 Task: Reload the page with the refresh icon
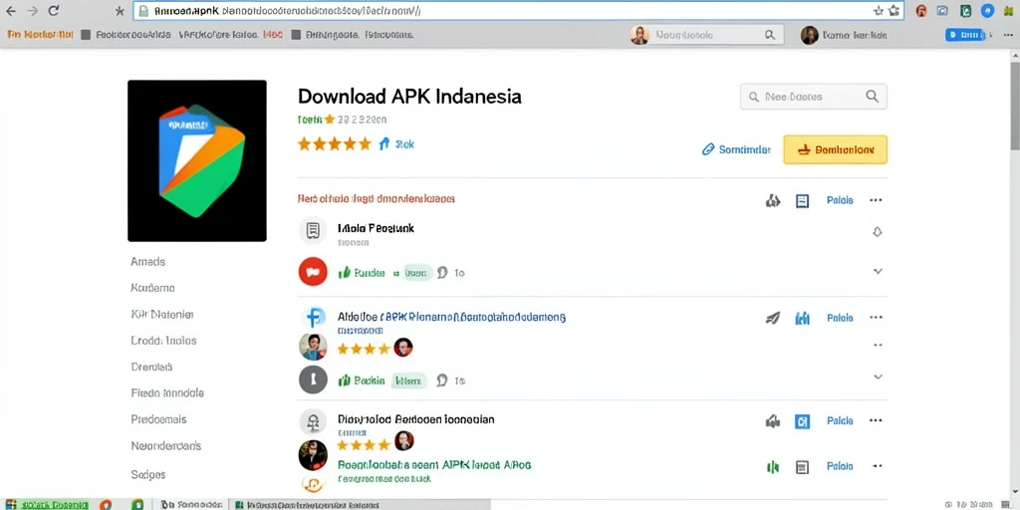coord(54,10)
